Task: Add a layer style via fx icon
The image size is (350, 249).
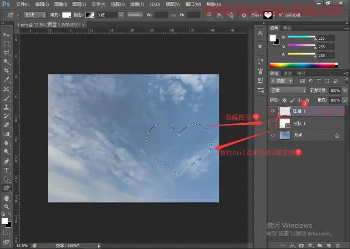Action: 292,246
